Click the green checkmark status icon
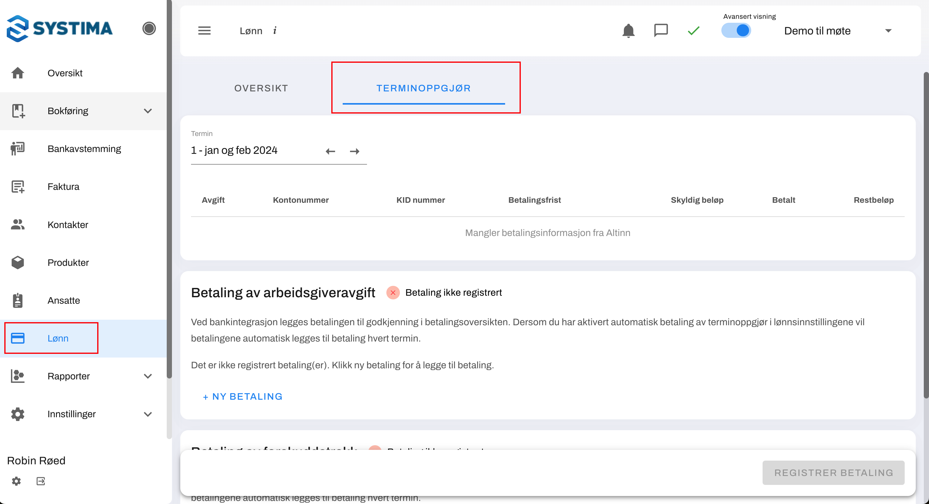929x504 pixels. click(x=693, y=31)
